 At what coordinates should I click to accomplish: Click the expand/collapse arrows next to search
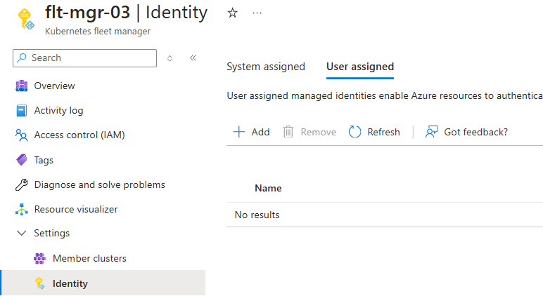170,58
